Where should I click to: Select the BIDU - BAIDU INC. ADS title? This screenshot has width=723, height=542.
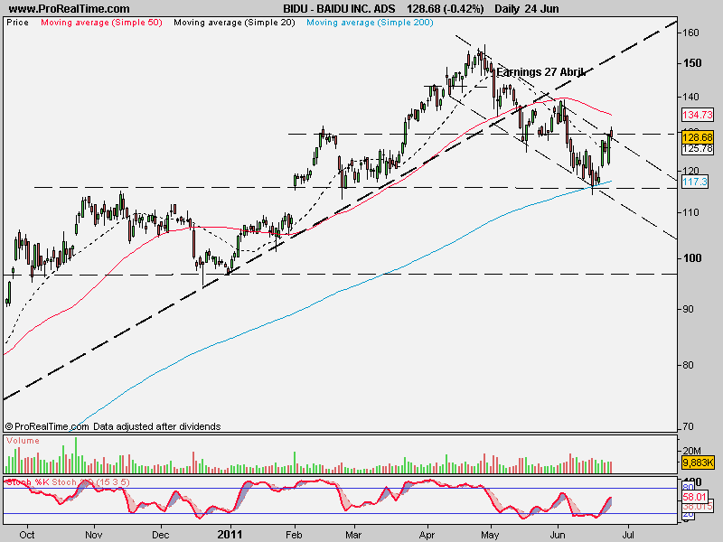pos(339,9)
